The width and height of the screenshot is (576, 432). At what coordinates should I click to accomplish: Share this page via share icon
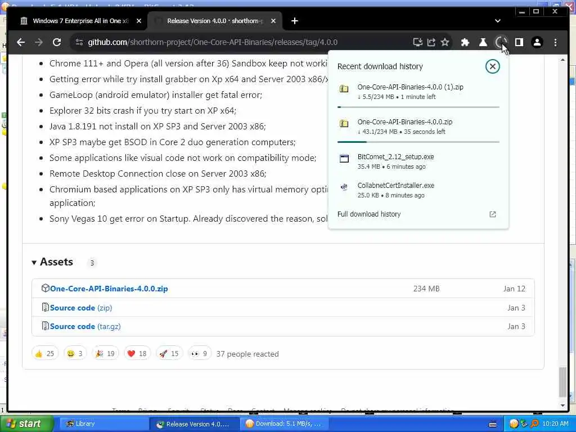click(x=431, y=42)
